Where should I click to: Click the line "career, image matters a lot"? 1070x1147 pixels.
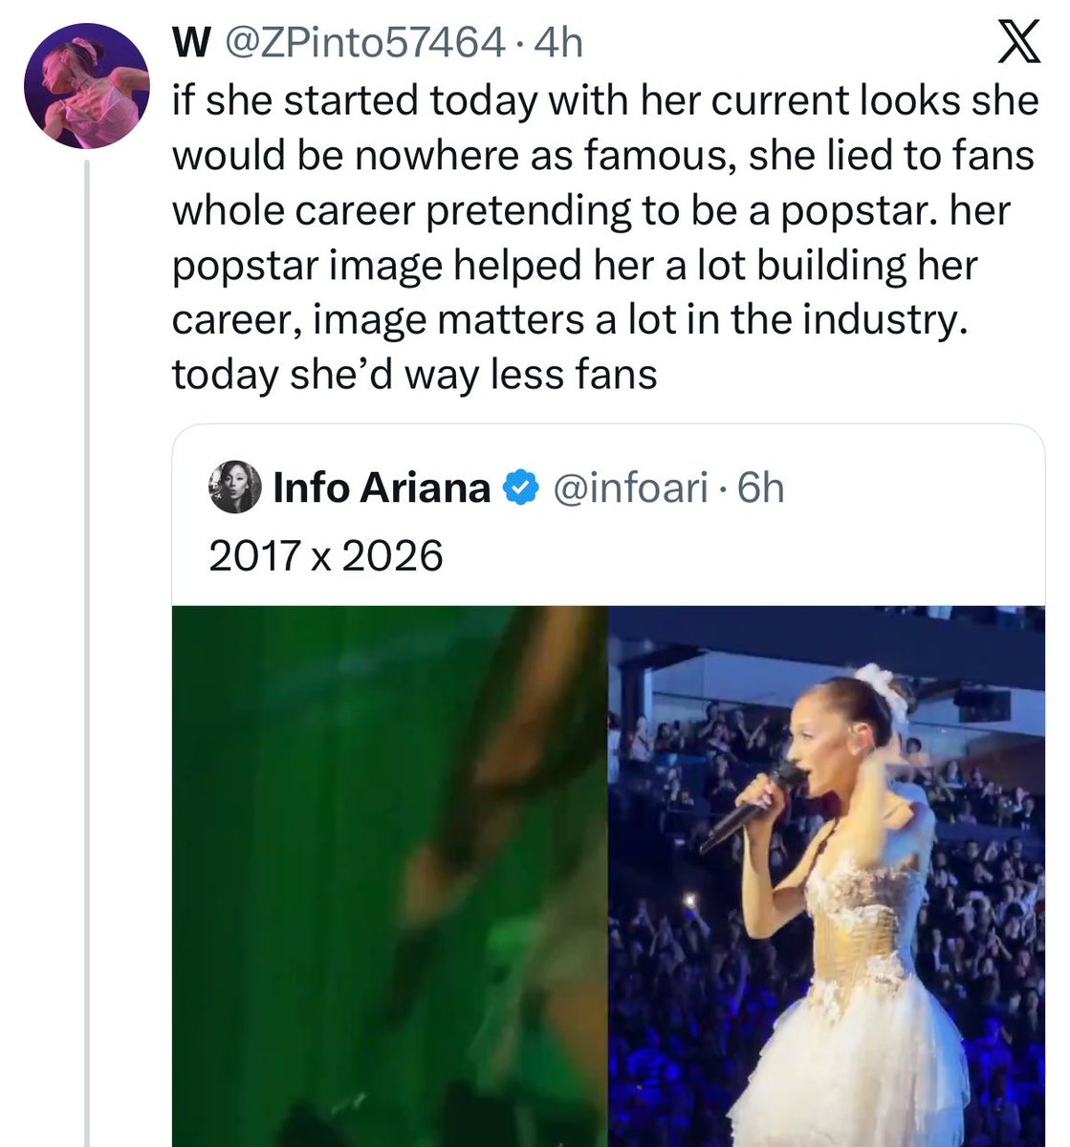(570, 320)
